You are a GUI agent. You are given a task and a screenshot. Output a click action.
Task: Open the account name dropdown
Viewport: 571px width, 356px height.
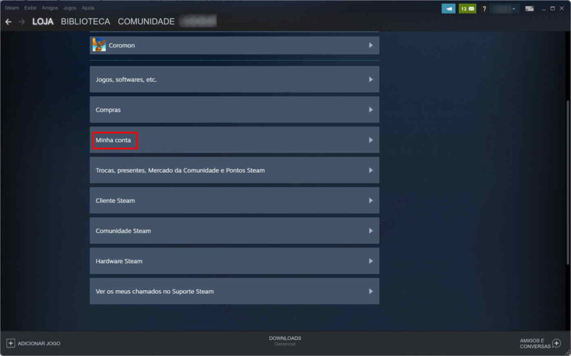(505, 8)
